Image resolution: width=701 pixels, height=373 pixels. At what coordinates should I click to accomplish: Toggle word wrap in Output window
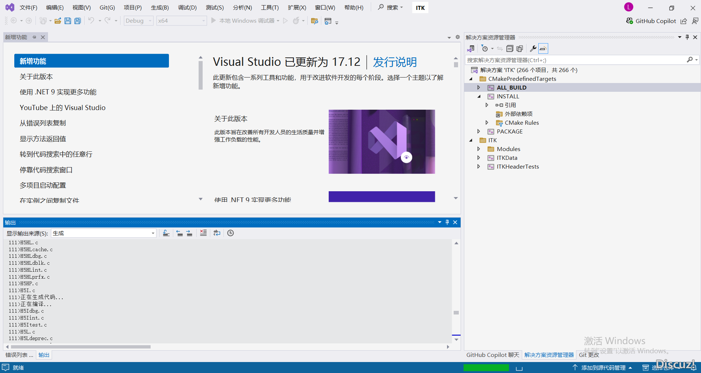tap(217, 233)
